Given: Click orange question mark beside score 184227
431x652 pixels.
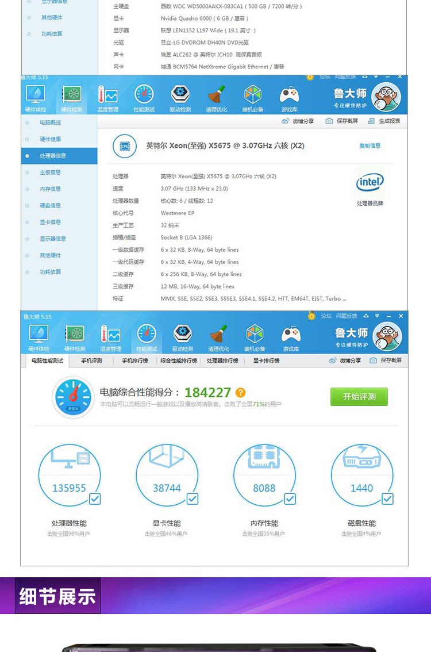Looking at the screenshot, I should 240,393.
